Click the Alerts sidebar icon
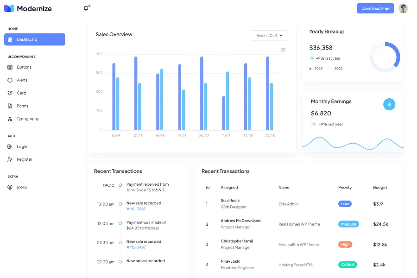This screenshot has height=278, width=417. pyautogui.click(x=10, y=80)
